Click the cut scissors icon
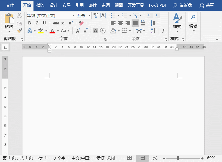This screenshot has height=162, width=222. point(19,15)
